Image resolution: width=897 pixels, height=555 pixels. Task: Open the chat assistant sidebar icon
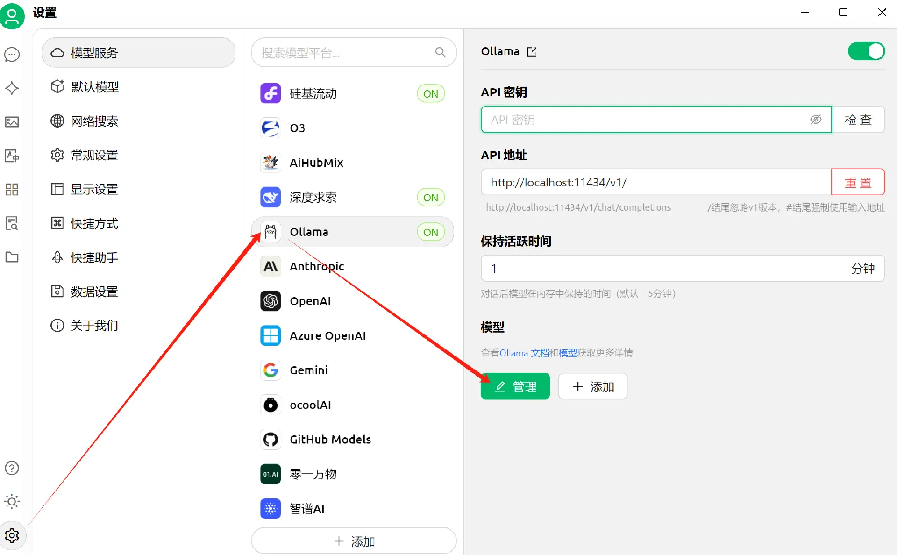[x=12, y=55]
